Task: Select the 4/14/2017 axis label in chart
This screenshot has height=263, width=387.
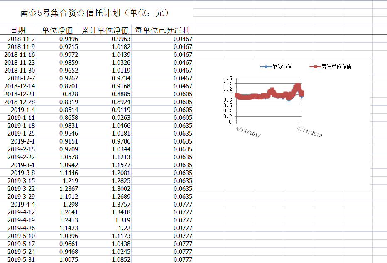Action: click(x=248, y=132)
